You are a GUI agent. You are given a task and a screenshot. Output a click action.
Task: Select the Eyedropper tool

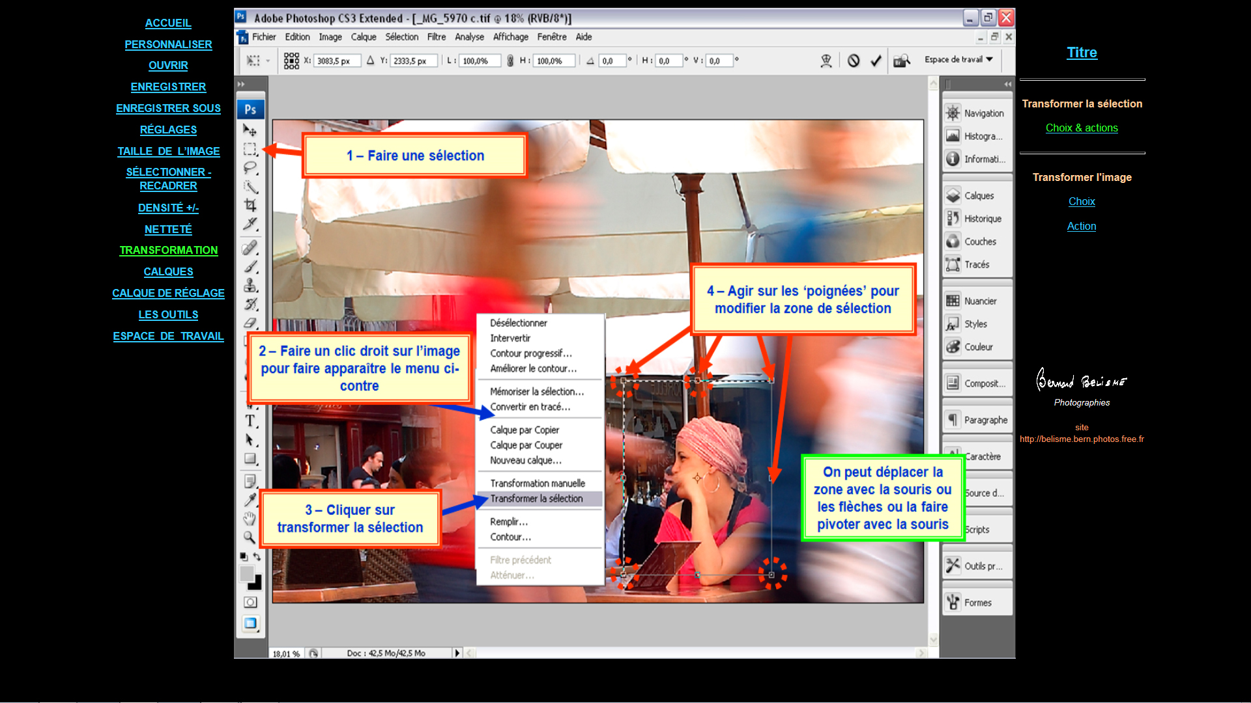(x=250, y=500)
